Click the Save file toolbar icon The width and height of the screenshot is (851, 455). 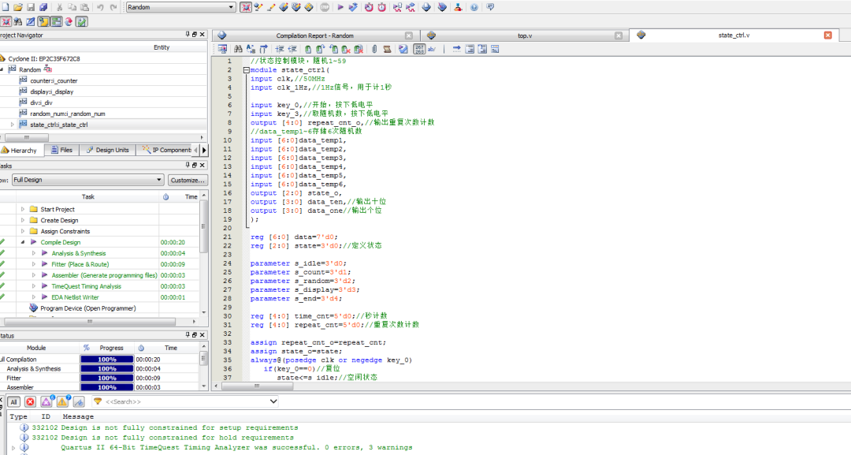pos(31,7)
